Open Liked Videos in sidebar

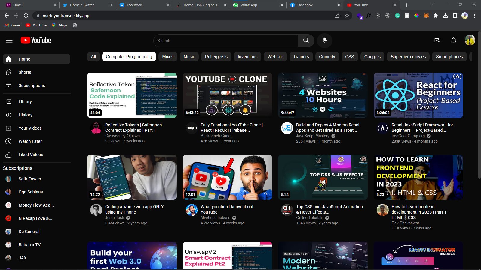36,154
